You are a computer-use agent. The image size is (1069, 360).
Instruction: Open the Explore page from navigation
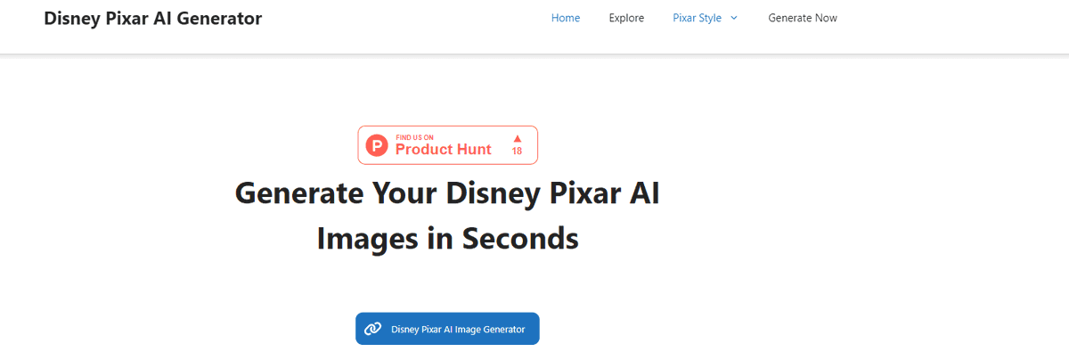[x=626, y=18]
